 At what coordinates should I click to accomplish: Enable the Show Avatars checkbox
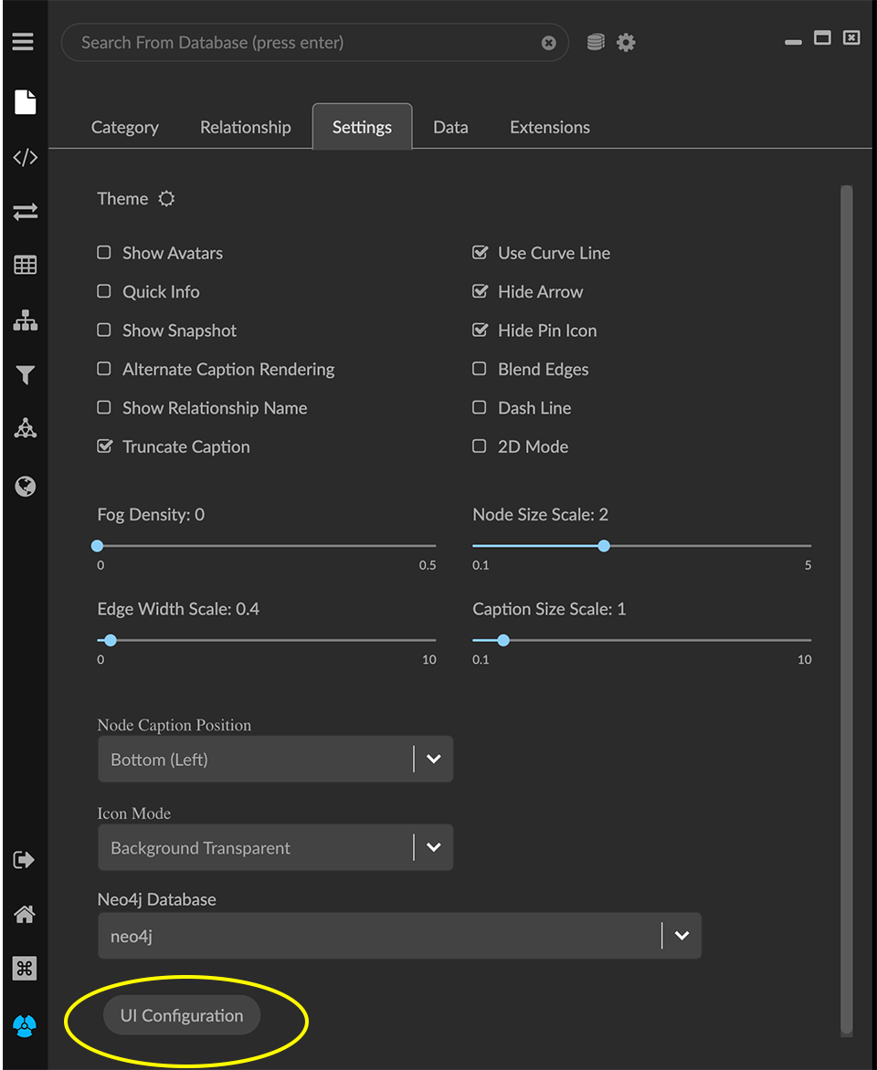coord(105,253)
